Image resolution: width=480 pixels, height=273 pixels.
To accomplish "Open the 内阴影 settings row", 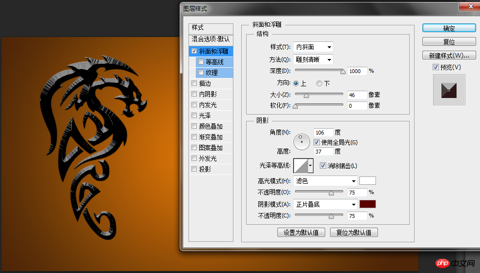I will pyautogui.click(x=211, y=94).
